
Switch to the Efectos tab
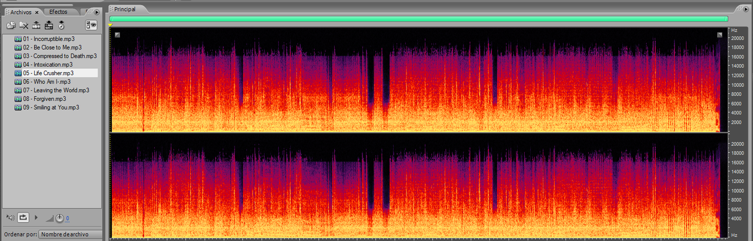tap(58, 12)
